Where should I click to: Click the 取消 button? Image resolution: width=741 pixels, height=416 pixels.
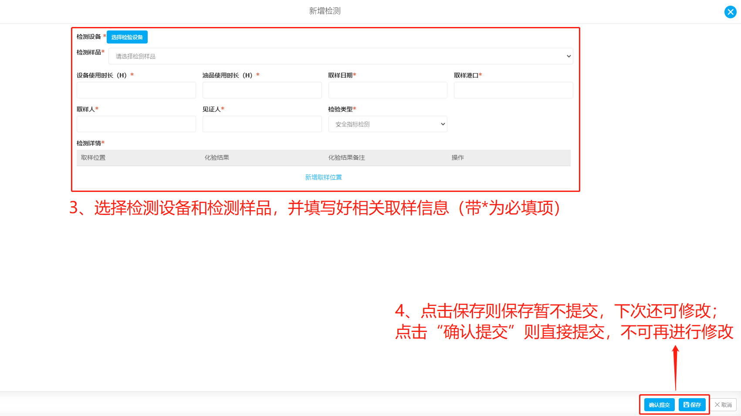pos(724,405)
